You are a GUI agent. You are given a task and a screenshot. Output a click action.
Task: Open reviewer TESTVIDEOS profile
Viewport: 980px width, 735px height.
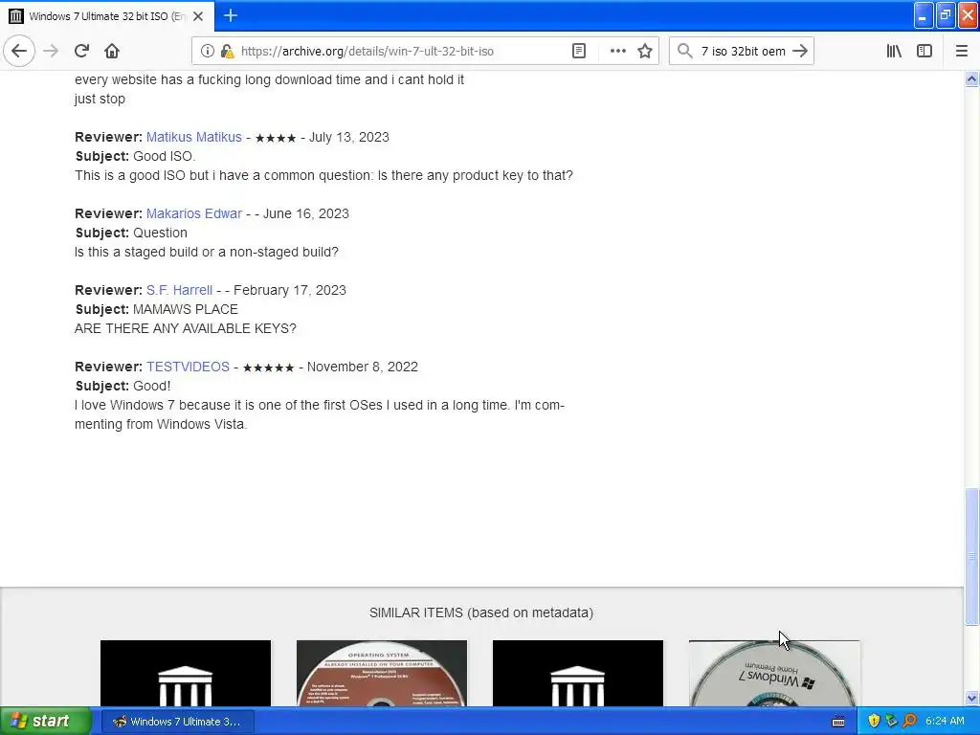[x=189, y=367]
